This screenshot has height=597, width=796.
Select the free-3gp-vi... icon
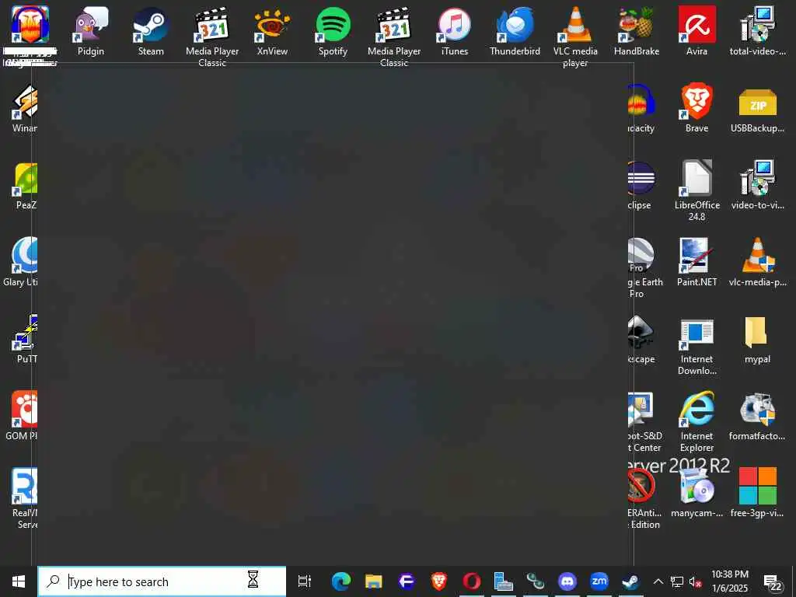[757, 493]
